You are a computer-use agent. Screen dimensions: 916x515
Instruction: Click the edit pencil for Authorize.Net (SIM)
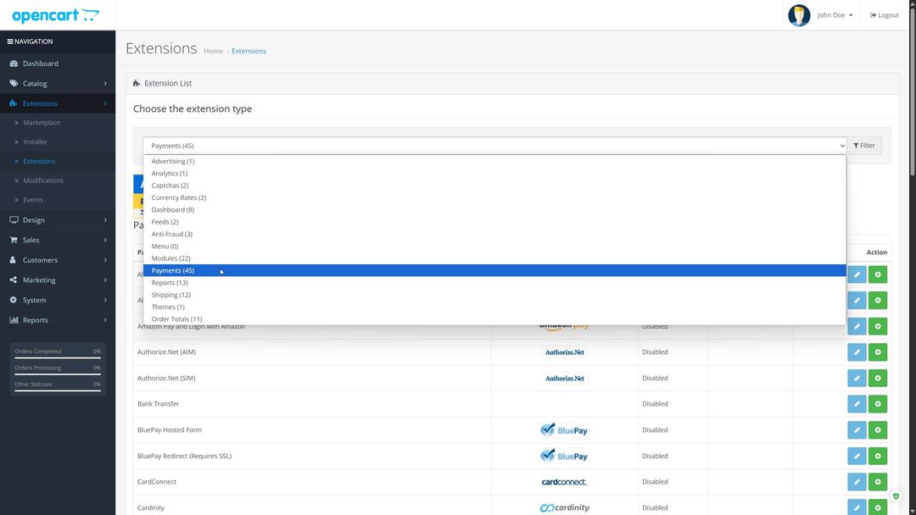click(x=857, y=379)
